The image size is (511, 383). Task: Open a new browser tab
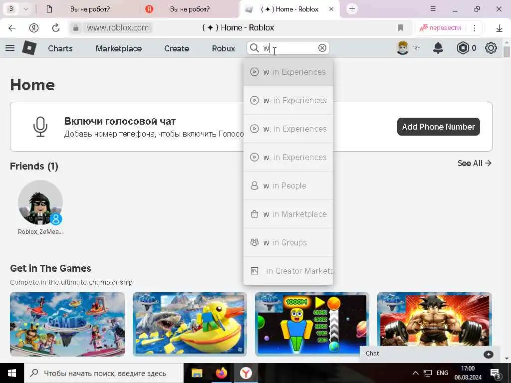click(x=352, y=9)
